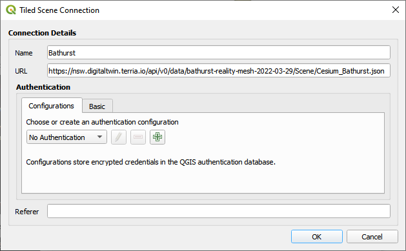Click the Referer label
Screen dimensions: 406x251
[x=26, y=212]
